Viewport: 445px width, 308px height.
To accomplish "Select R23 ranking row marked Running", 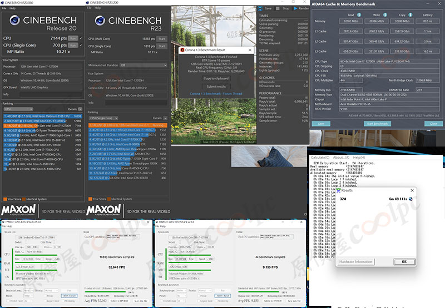I will pos(128,125).
